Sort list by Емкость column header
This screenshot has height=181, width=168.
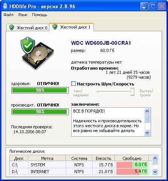104,158
